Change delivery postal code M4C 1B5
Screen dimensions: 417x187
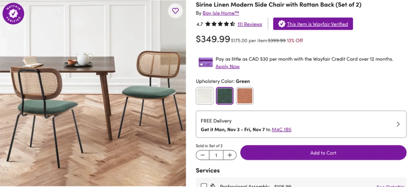tap(281, 130)
